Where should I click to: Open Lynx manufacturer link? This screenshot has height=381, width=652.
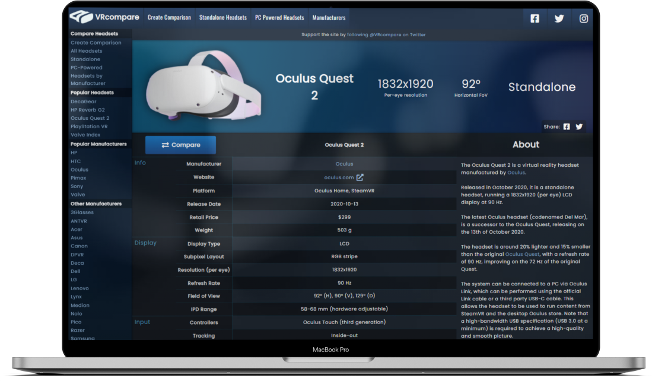(x=76, y=297)
